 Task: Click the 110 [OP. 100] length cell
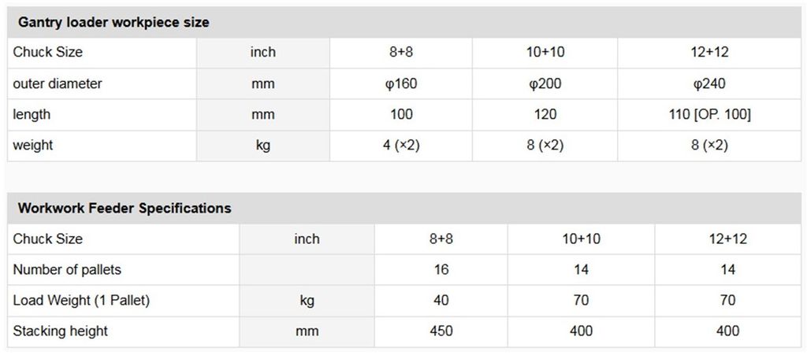[709, 114]
